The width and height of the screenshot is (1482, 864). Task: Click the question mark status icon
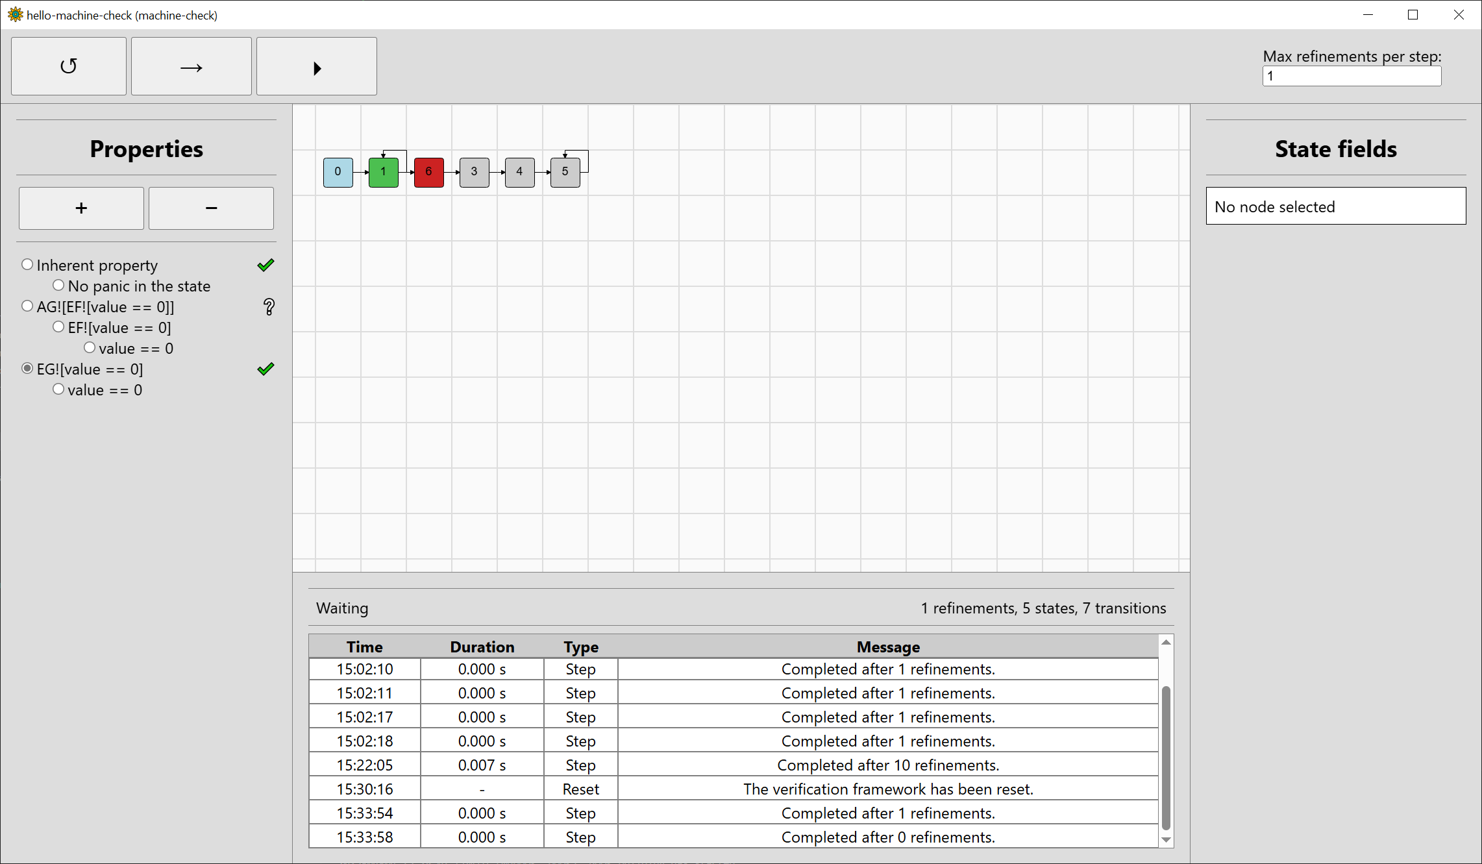click(x=269, y=307)
